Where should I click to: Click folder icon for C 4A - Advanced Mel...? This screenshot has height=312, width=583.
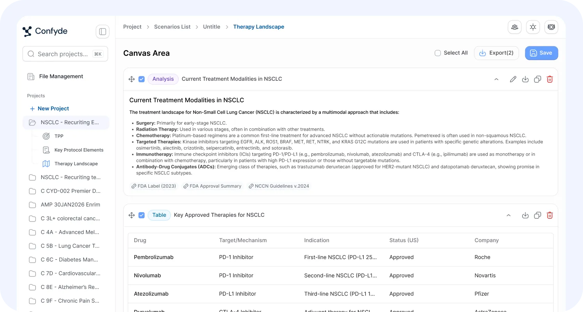32,232
